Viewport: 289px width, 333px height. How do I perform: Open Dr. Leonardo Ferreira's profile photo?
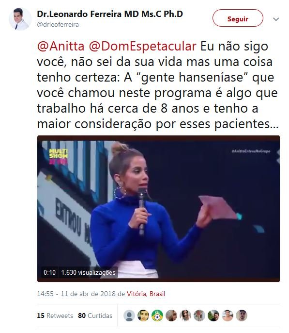coord(20,19)
